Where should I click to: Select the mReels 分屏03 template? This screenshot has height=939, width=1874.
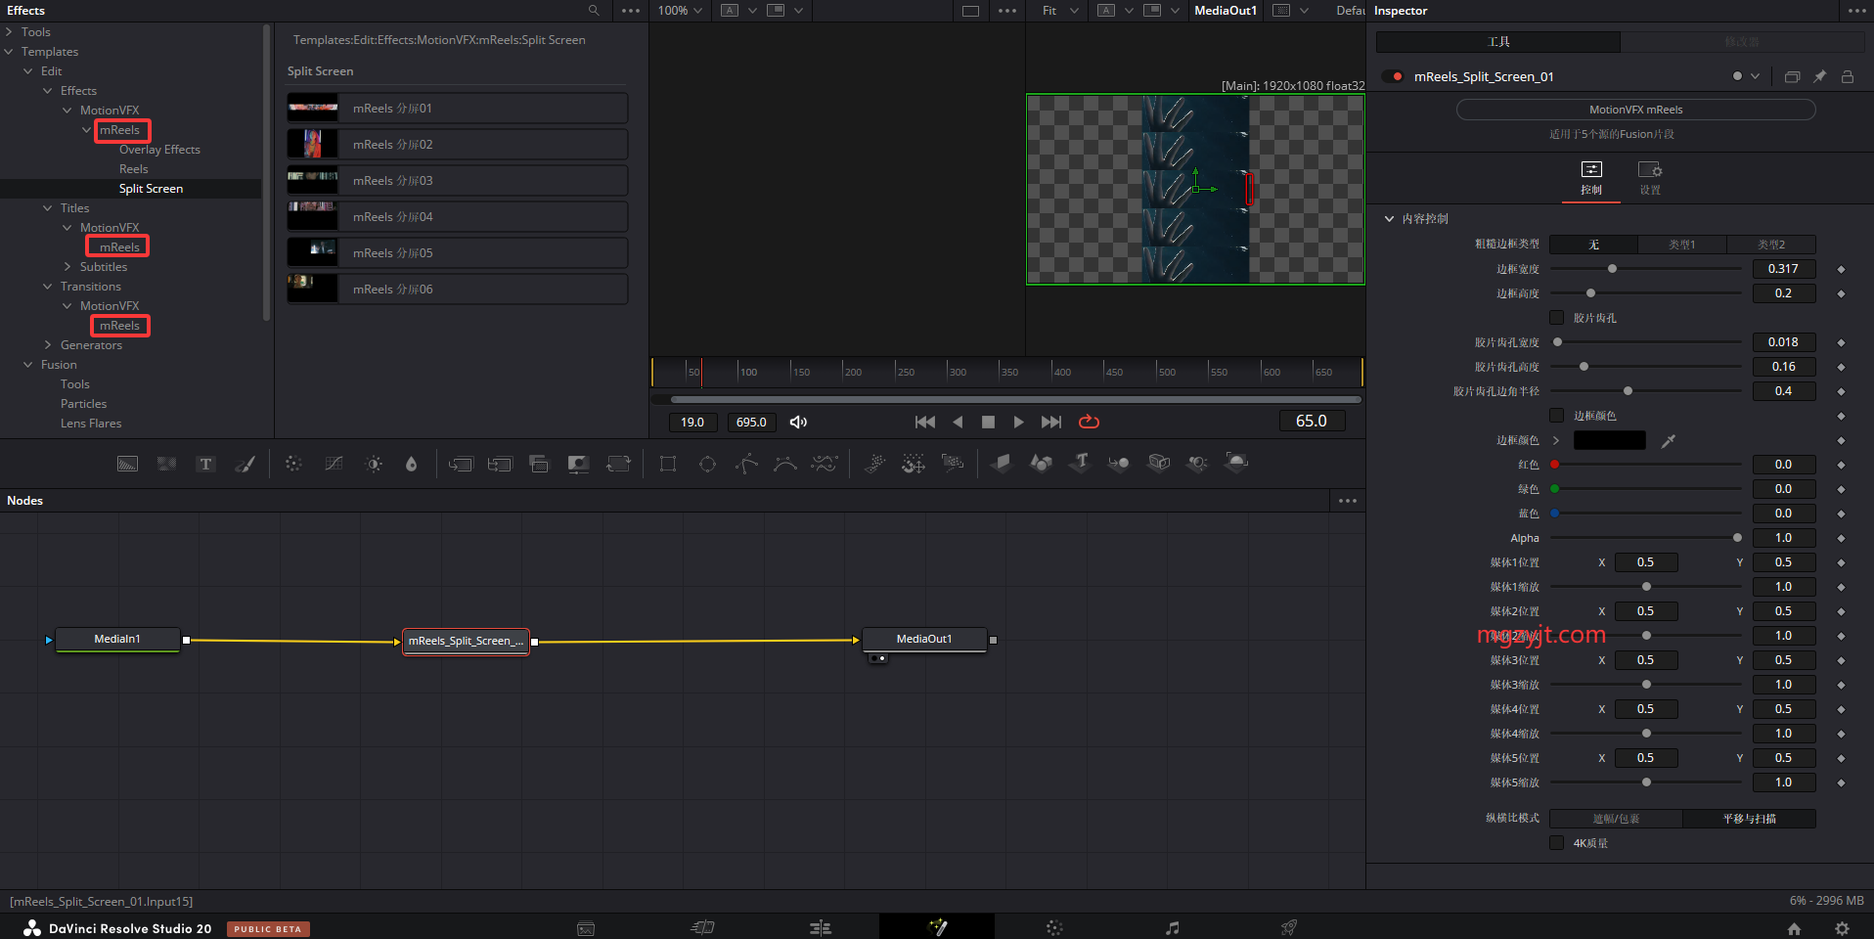tap(458, 181)
